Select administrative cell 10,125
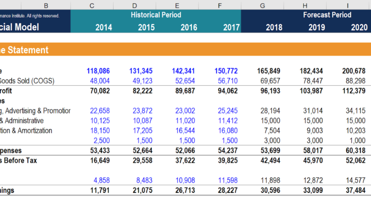The width and height of the screenshot is (371, 205). [x=100, y=120]
